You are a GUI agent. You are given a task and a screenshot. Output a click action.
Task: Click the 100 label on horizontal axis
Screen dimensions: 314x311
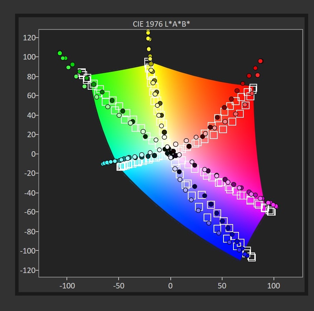pos(274,286)
